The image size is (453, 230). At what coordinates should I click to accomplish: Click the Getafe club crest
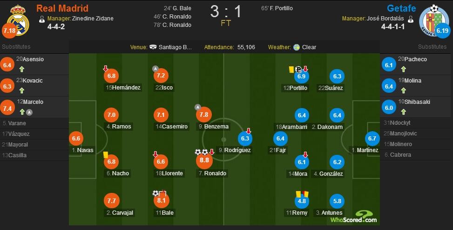431,19
